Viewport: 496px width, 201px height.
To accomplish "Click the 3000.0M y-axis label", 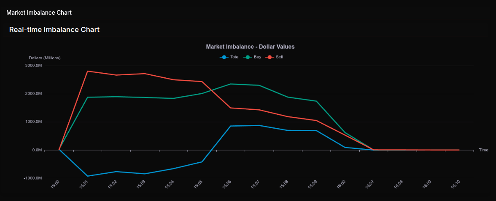I will coord(34,66).
